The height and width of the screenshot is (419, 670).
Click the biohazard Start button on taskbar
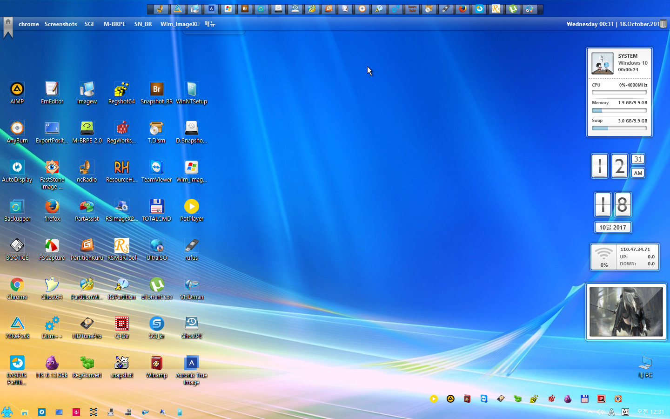pos(7,412)
